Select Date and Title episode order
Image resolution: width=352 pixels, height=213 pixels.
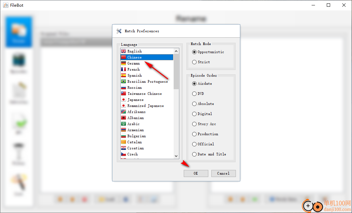pyautogui.click(x=209, y=154)
